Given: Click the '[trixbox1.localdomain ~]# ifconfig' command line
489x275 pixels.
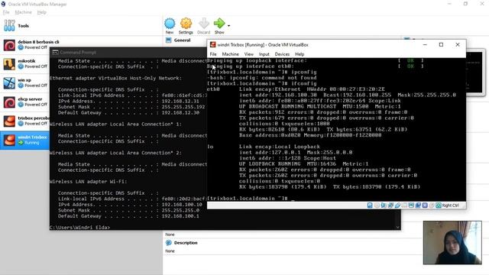Looking at the screenshot, I should 262,83.
